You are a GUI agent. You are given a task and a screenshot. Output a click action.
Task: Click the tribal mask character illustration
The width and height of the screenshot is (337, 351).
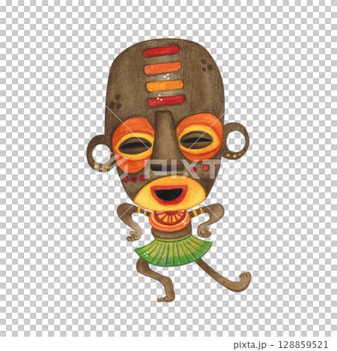168,170
